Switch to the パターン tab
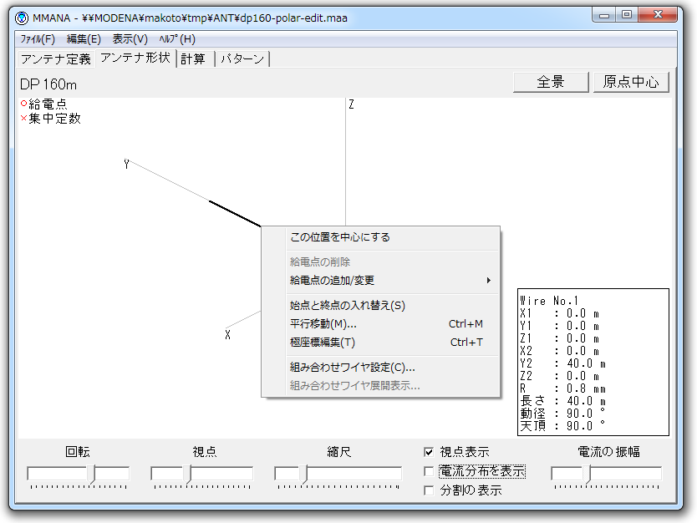The width and height of the screenshot is (697, 523). (x=242, y=58)
